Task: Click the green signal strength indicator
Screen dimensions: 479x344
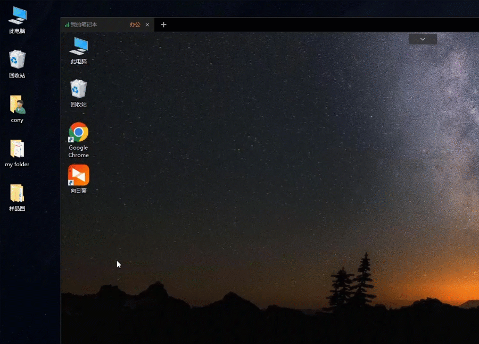Action: pos(67,24)
